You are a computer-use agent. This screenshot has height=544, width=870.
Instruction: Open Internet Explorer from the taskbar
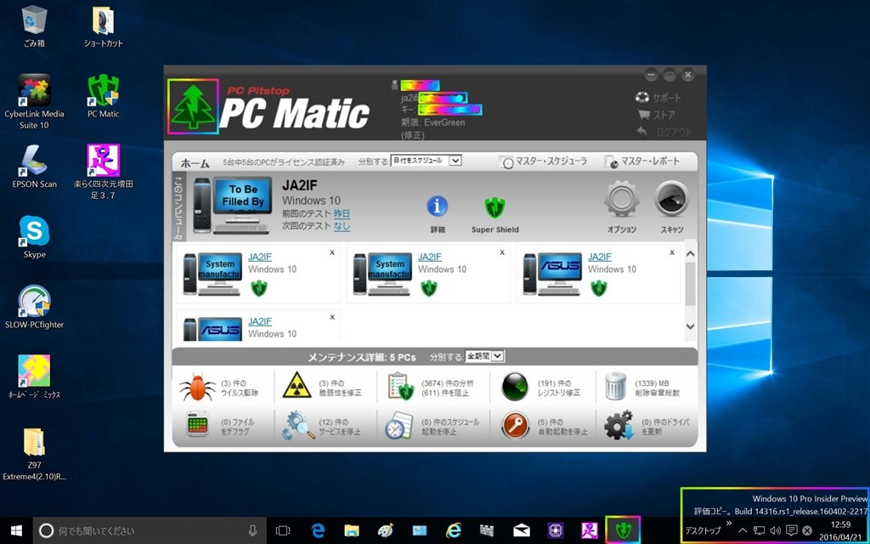click(x=454, y=530)
